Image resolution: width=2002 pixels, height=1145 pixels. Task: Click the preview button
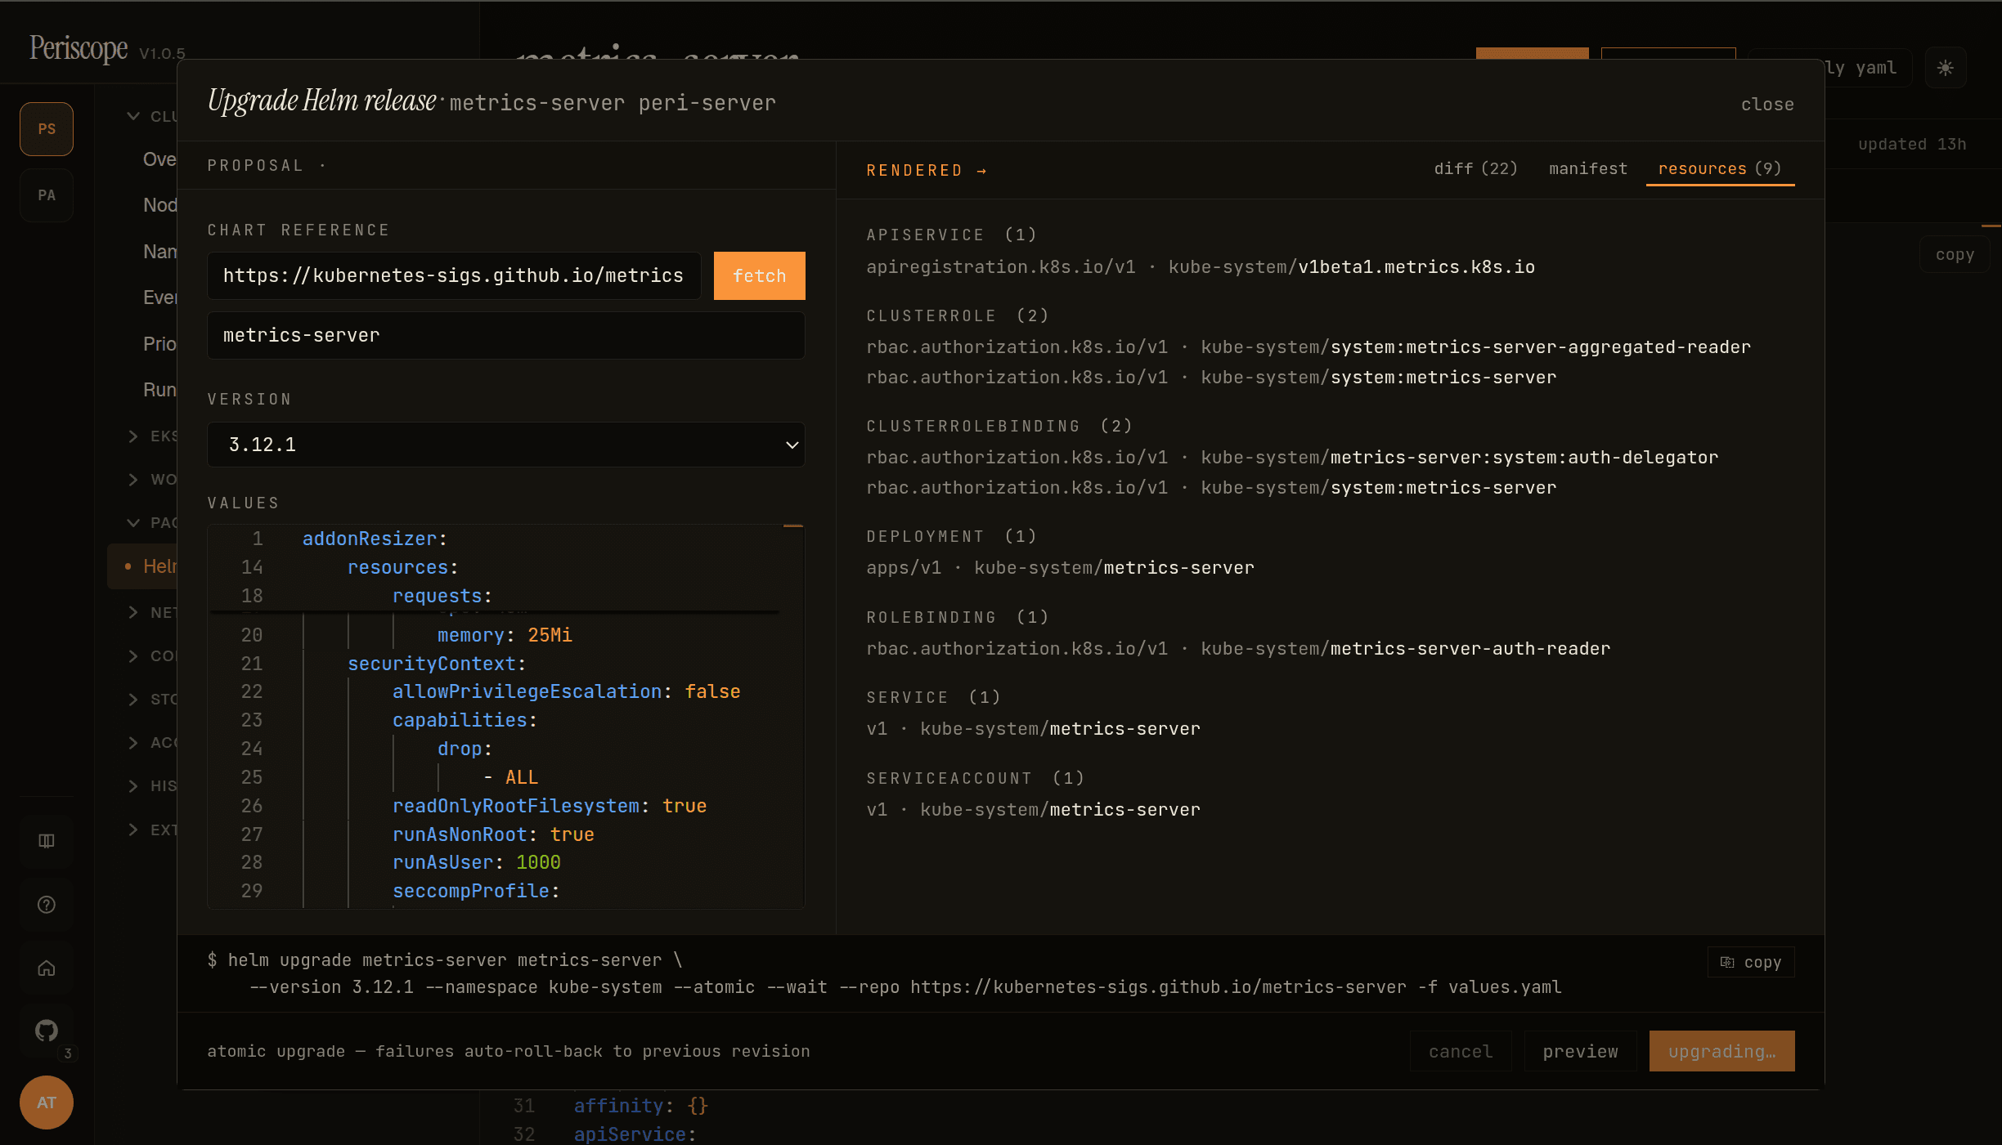click(1581, 1051)
